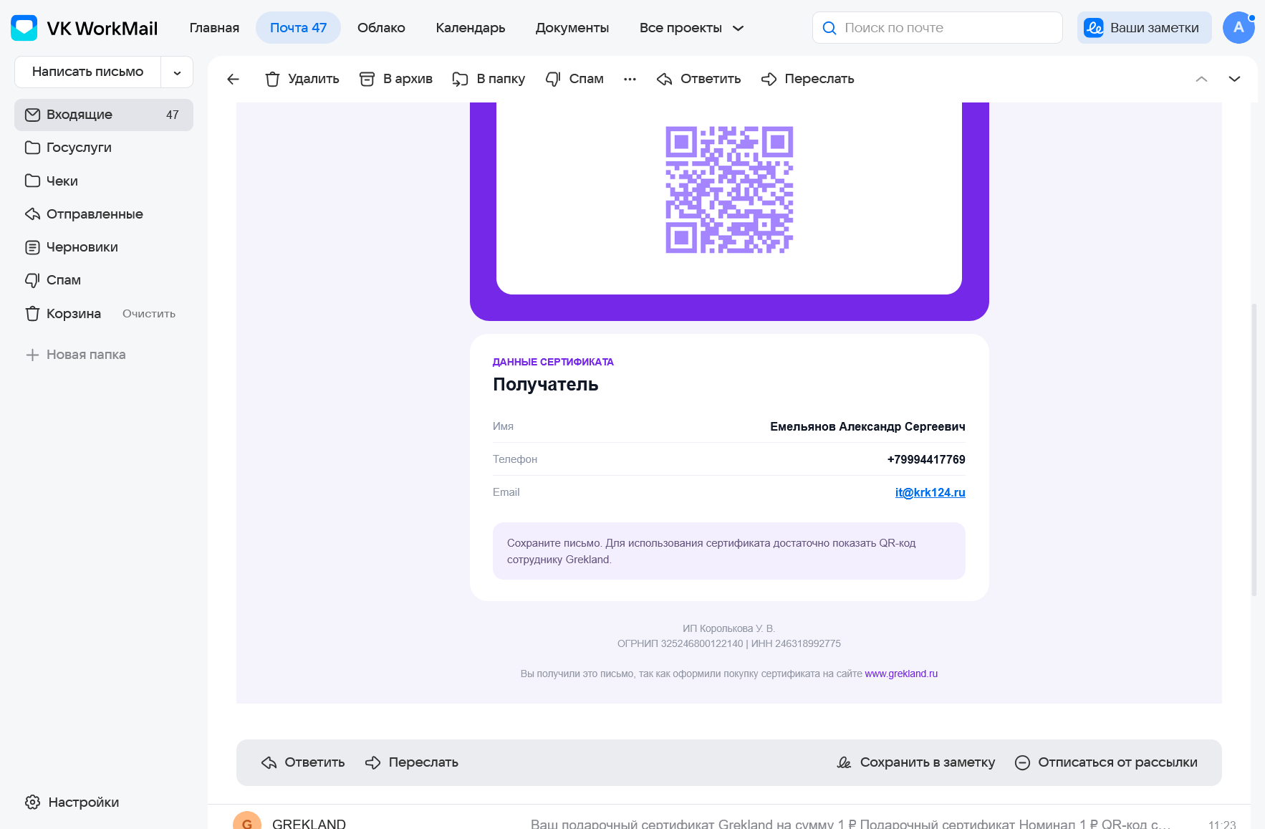The height and width of the screenshot is (829, 1265).
Task: Click the vertical scrollbar of the email
Action: tap(1254, 449)
